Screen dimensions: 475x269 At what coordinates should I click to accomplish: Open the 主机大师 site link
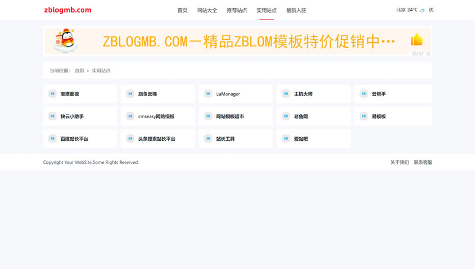click(x=303, y=94)
